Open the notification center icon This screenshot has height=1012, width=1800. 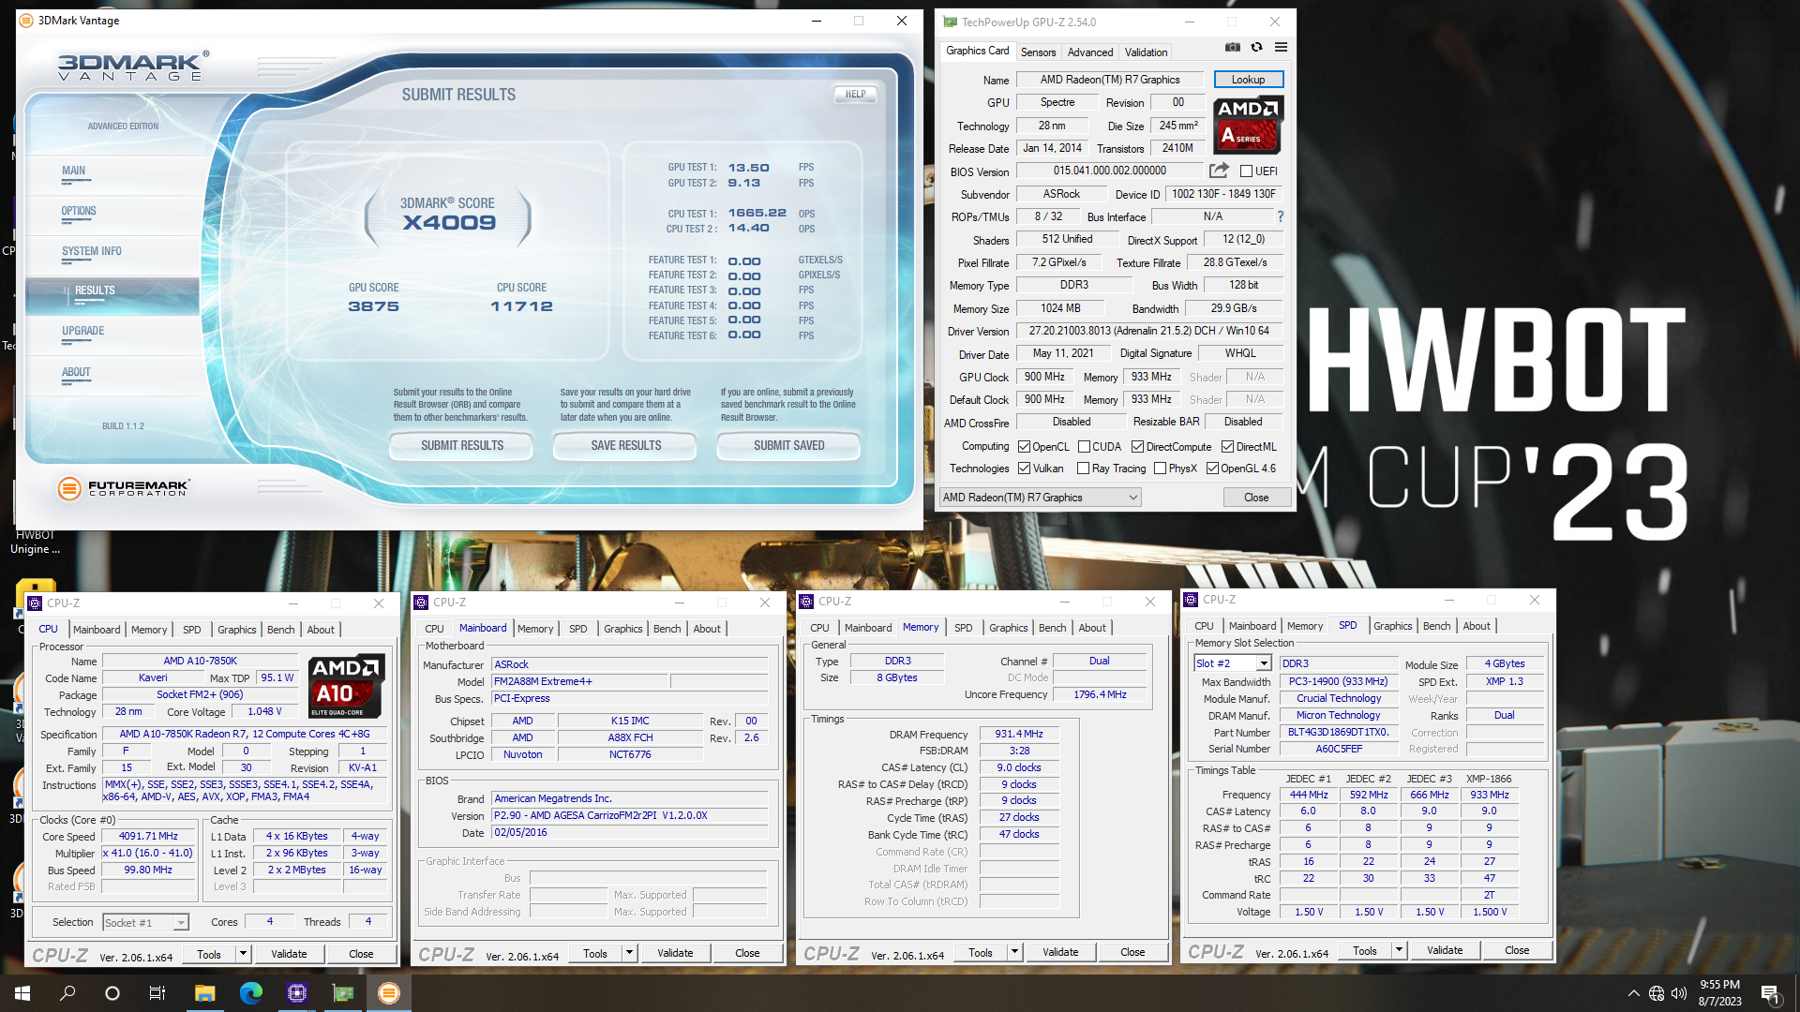point(1770,993)
